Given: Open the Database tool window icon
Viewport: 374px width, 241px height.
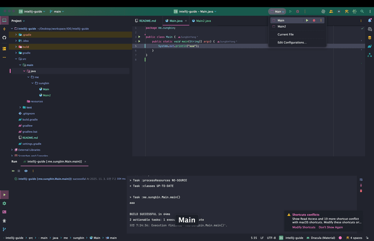Looking at the screenshot, I should tap(370, 38).
